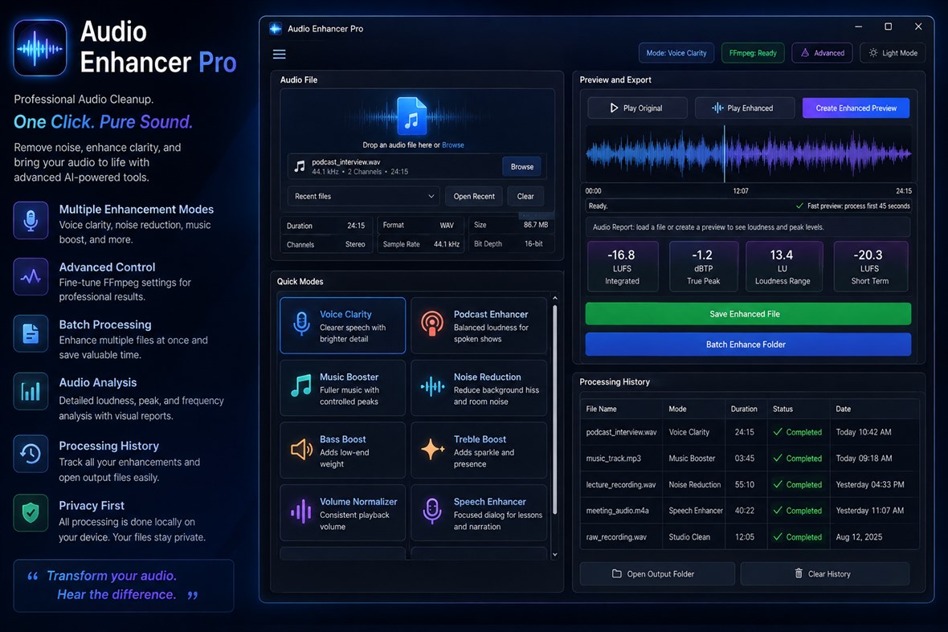Expand the Recent files dropdown
This screenshot has height=632, width=948.
[363, 197]
